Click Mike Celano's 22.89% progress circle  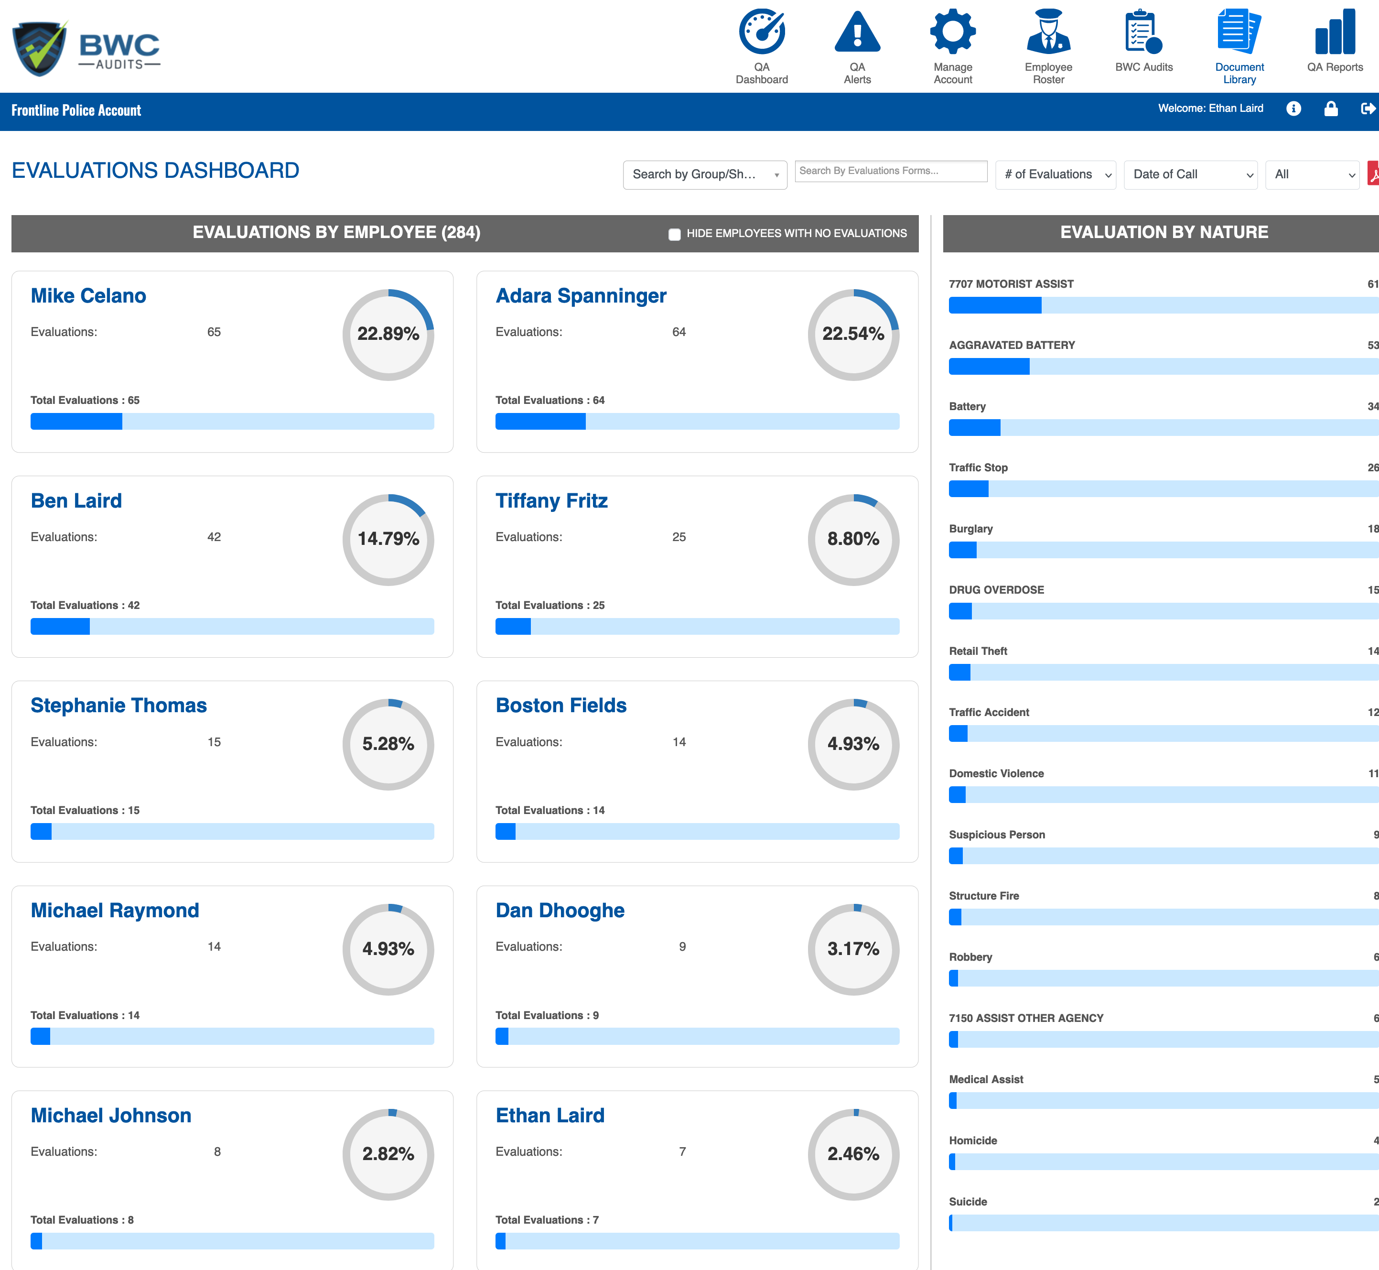(388, 335)
